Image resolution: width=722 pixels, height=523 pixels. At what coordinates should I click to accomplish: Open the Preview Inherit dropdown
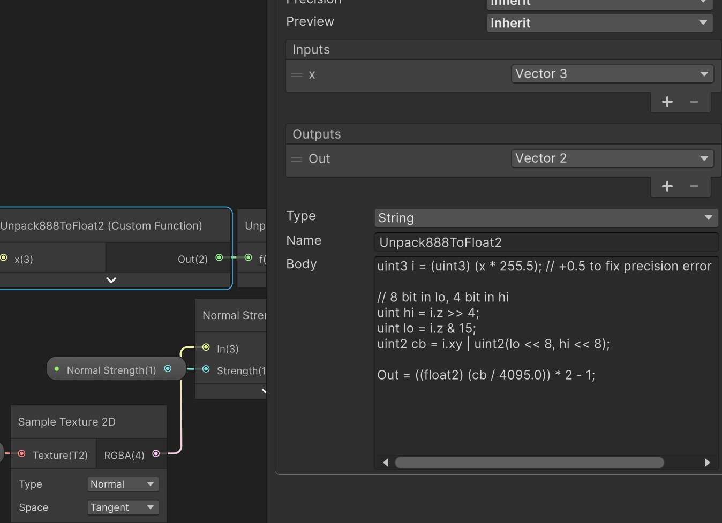coord(599,22)
